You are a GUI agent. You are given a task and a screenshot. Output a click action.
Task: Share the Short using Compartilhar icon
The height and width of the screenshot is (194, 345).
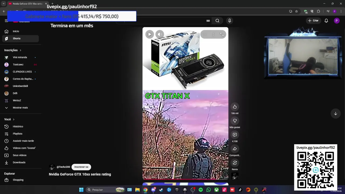235,149
